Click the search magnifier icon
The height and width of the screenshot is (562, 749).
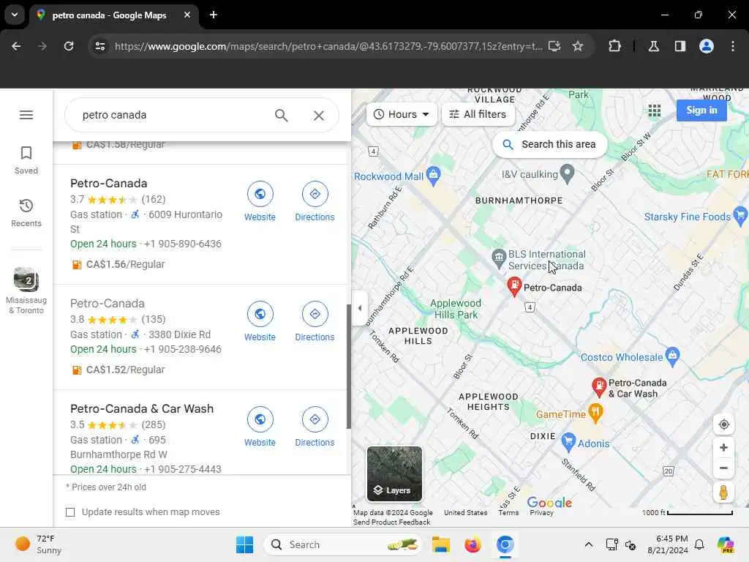(x=282, y=115)
